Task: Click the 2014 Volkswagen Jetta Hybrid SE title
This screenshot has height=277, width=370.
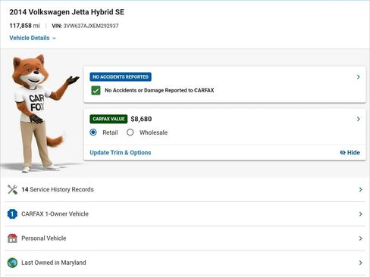Action: point(67,12)
